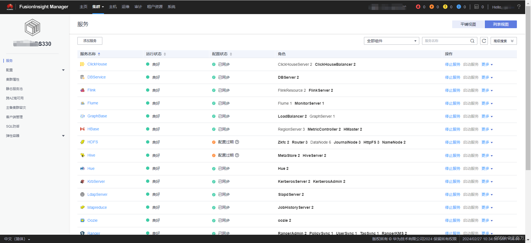The image size is (531, 243).
Task: Click the search magnifier icon
Action: tap(472, 41)
